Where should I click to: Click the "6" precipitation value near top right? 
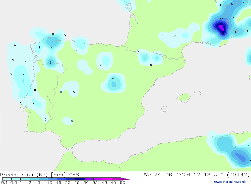[232, 4]
